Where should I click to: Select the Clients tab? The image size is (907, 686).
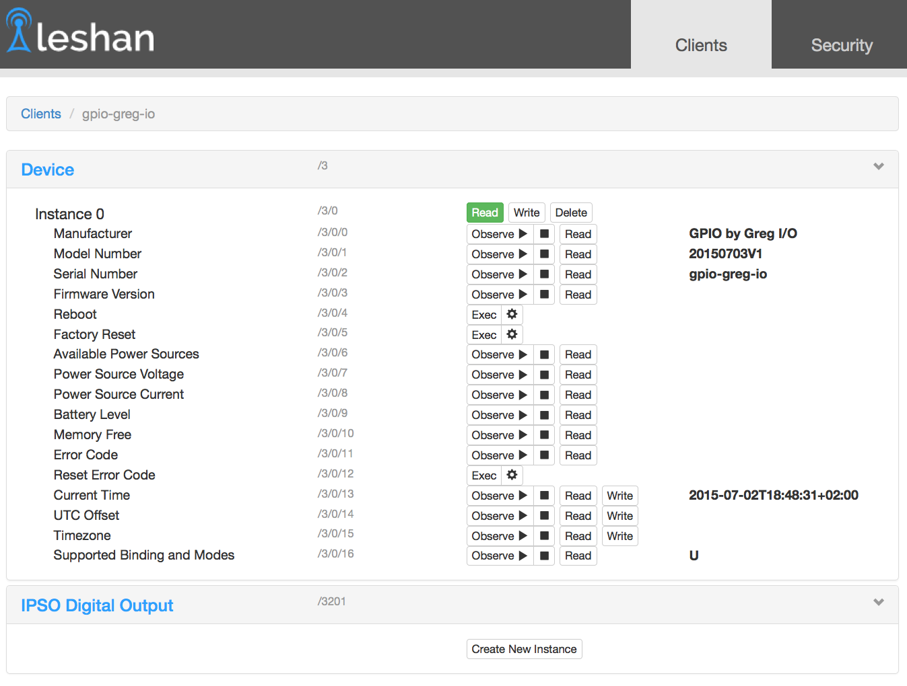tap(701, 45)
